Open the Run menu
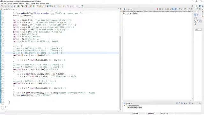 click(38, 4)
